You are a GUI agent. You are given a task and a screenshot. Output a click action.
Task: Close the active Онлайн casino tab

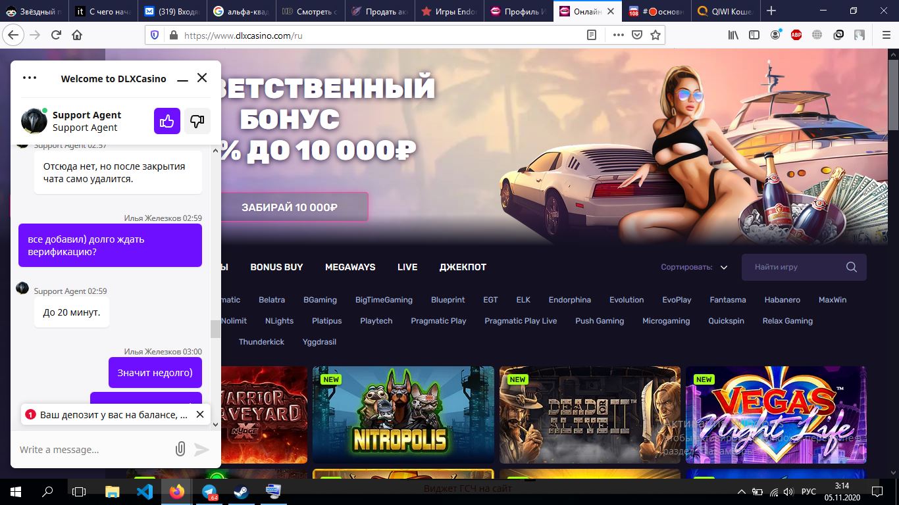[611, 11]
